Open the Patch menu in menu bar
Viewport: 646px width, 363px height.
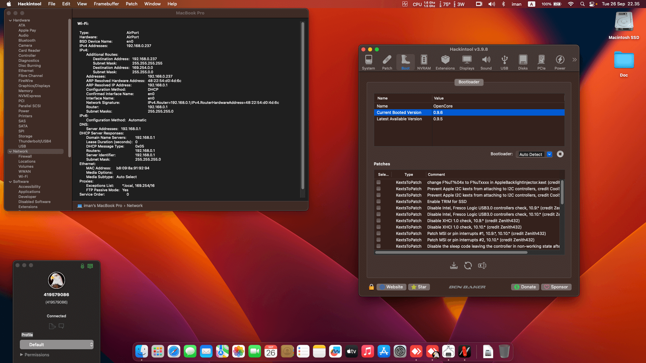131,4
